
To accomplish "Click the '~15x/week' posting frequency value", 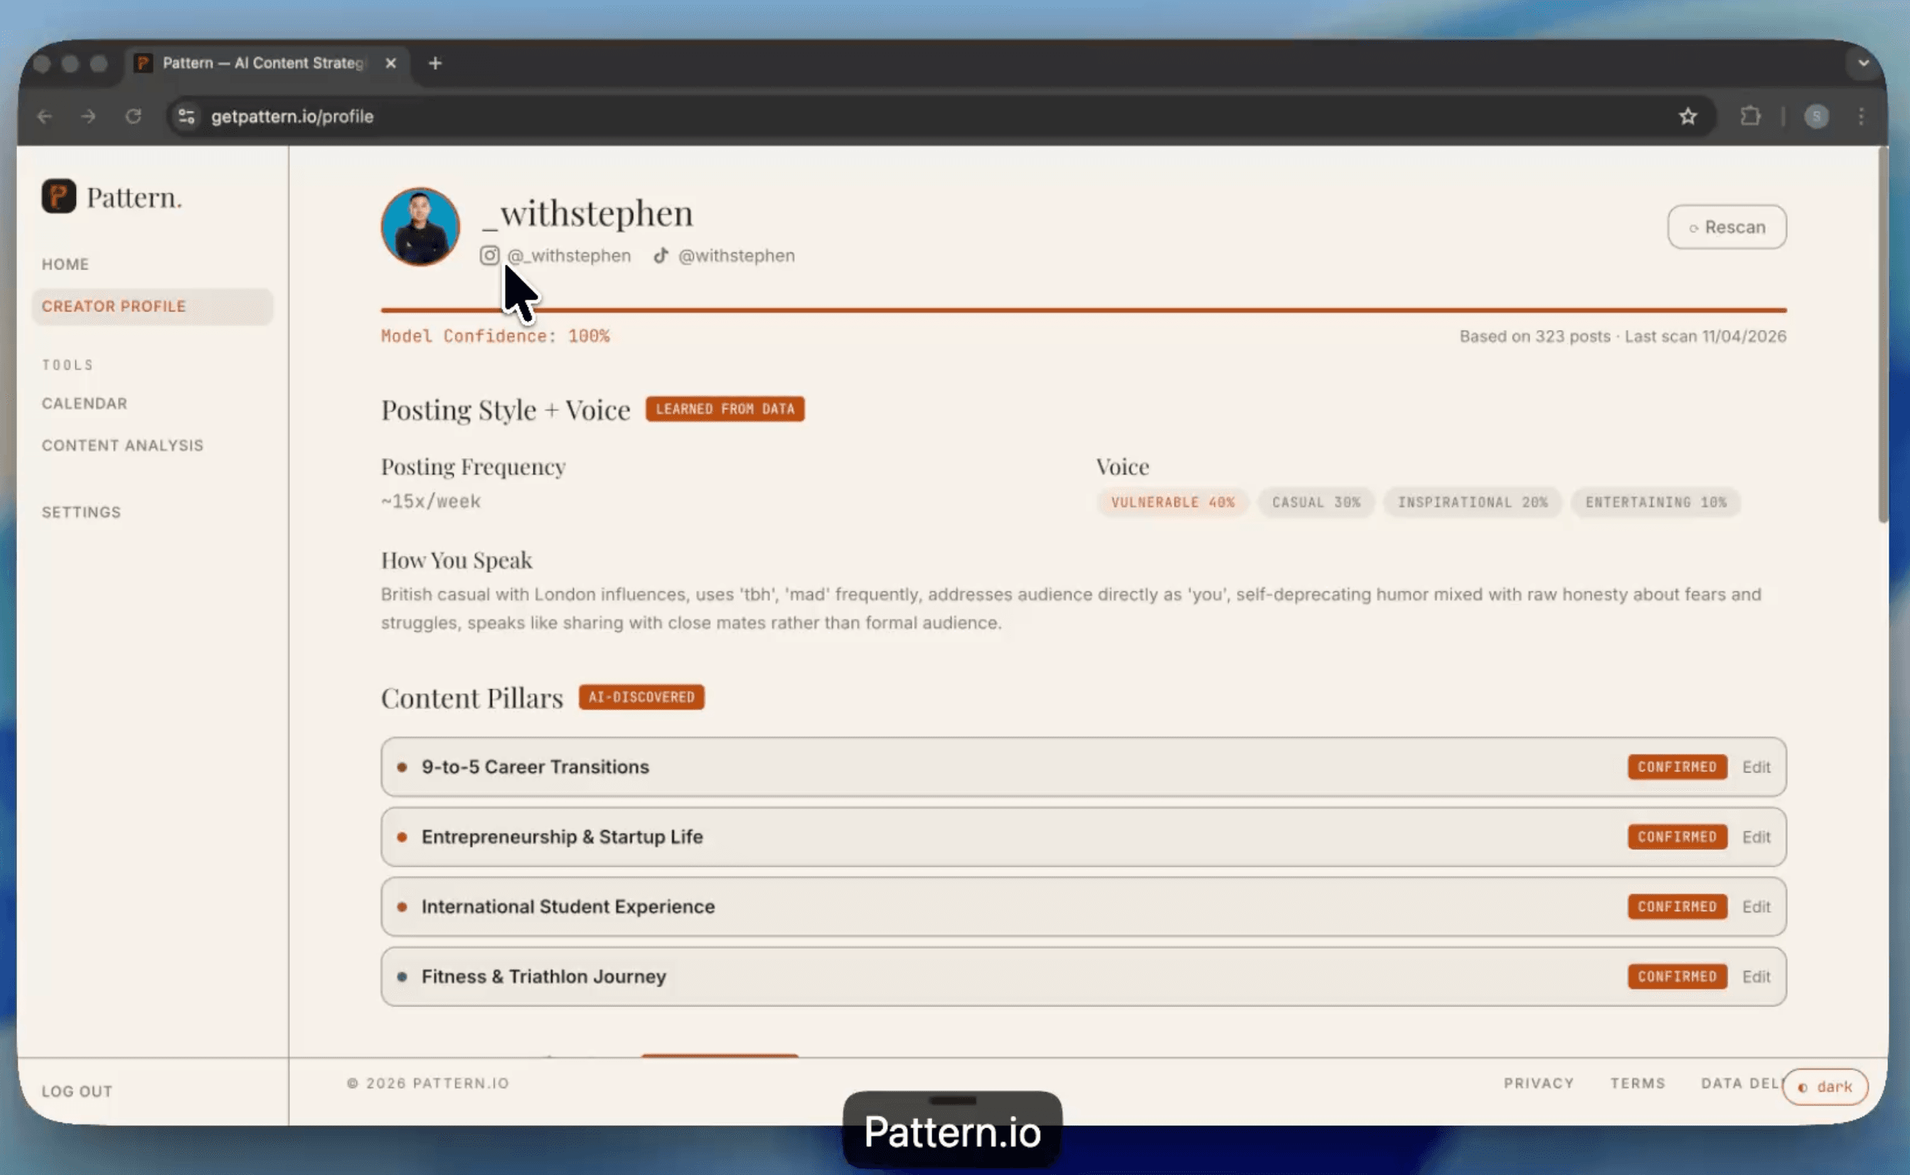I will point(431,502).
